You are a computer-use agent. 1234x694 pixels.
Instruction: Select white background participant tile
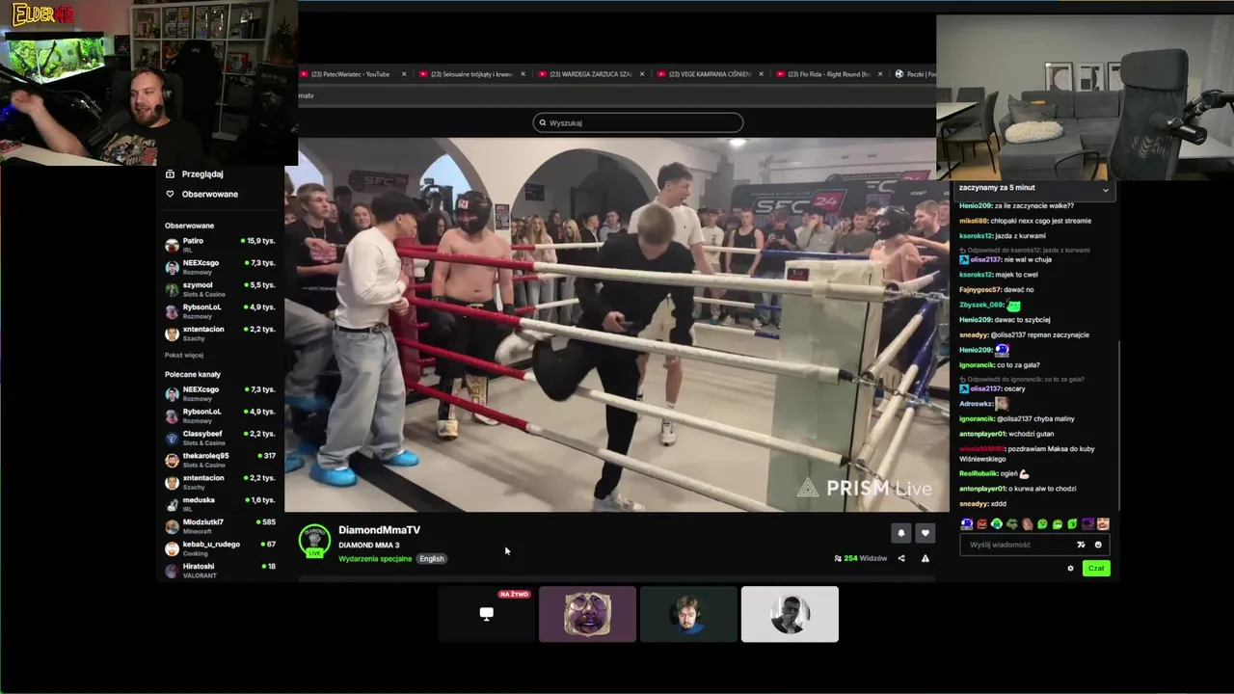(x=790, y=614)
